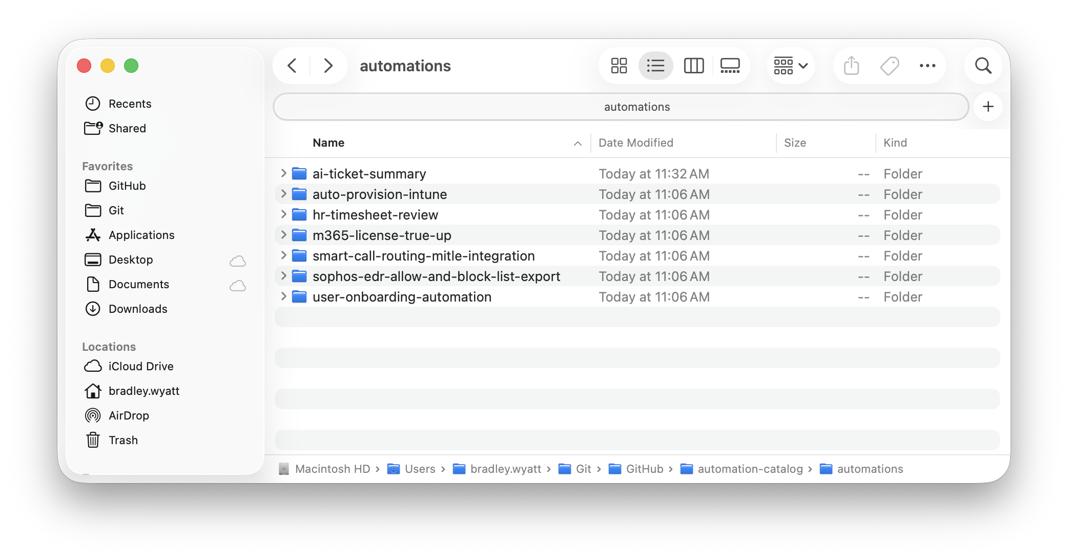The height and width of the screenshot is (559, 1068).
Task: Switch to gallery view
Action: click(730, 66)
